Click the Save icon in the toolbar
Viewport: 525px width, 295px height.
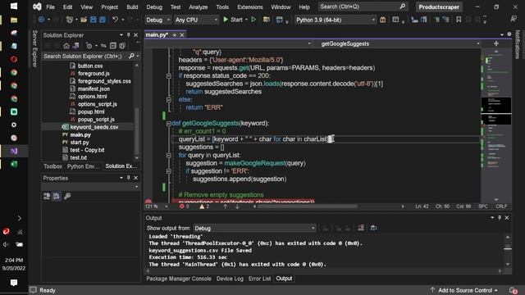93,20
